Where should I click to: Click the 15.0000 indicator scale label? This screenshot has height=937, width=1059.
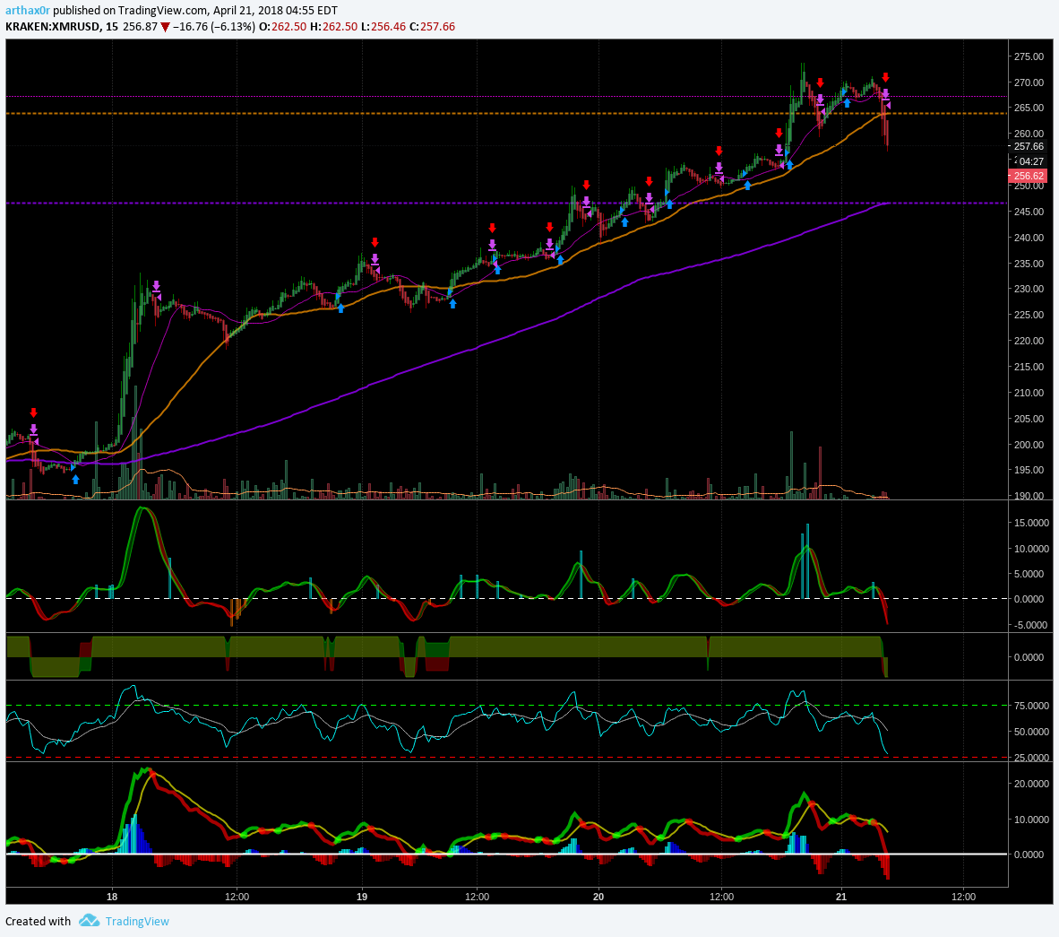tap(1031, 523)
